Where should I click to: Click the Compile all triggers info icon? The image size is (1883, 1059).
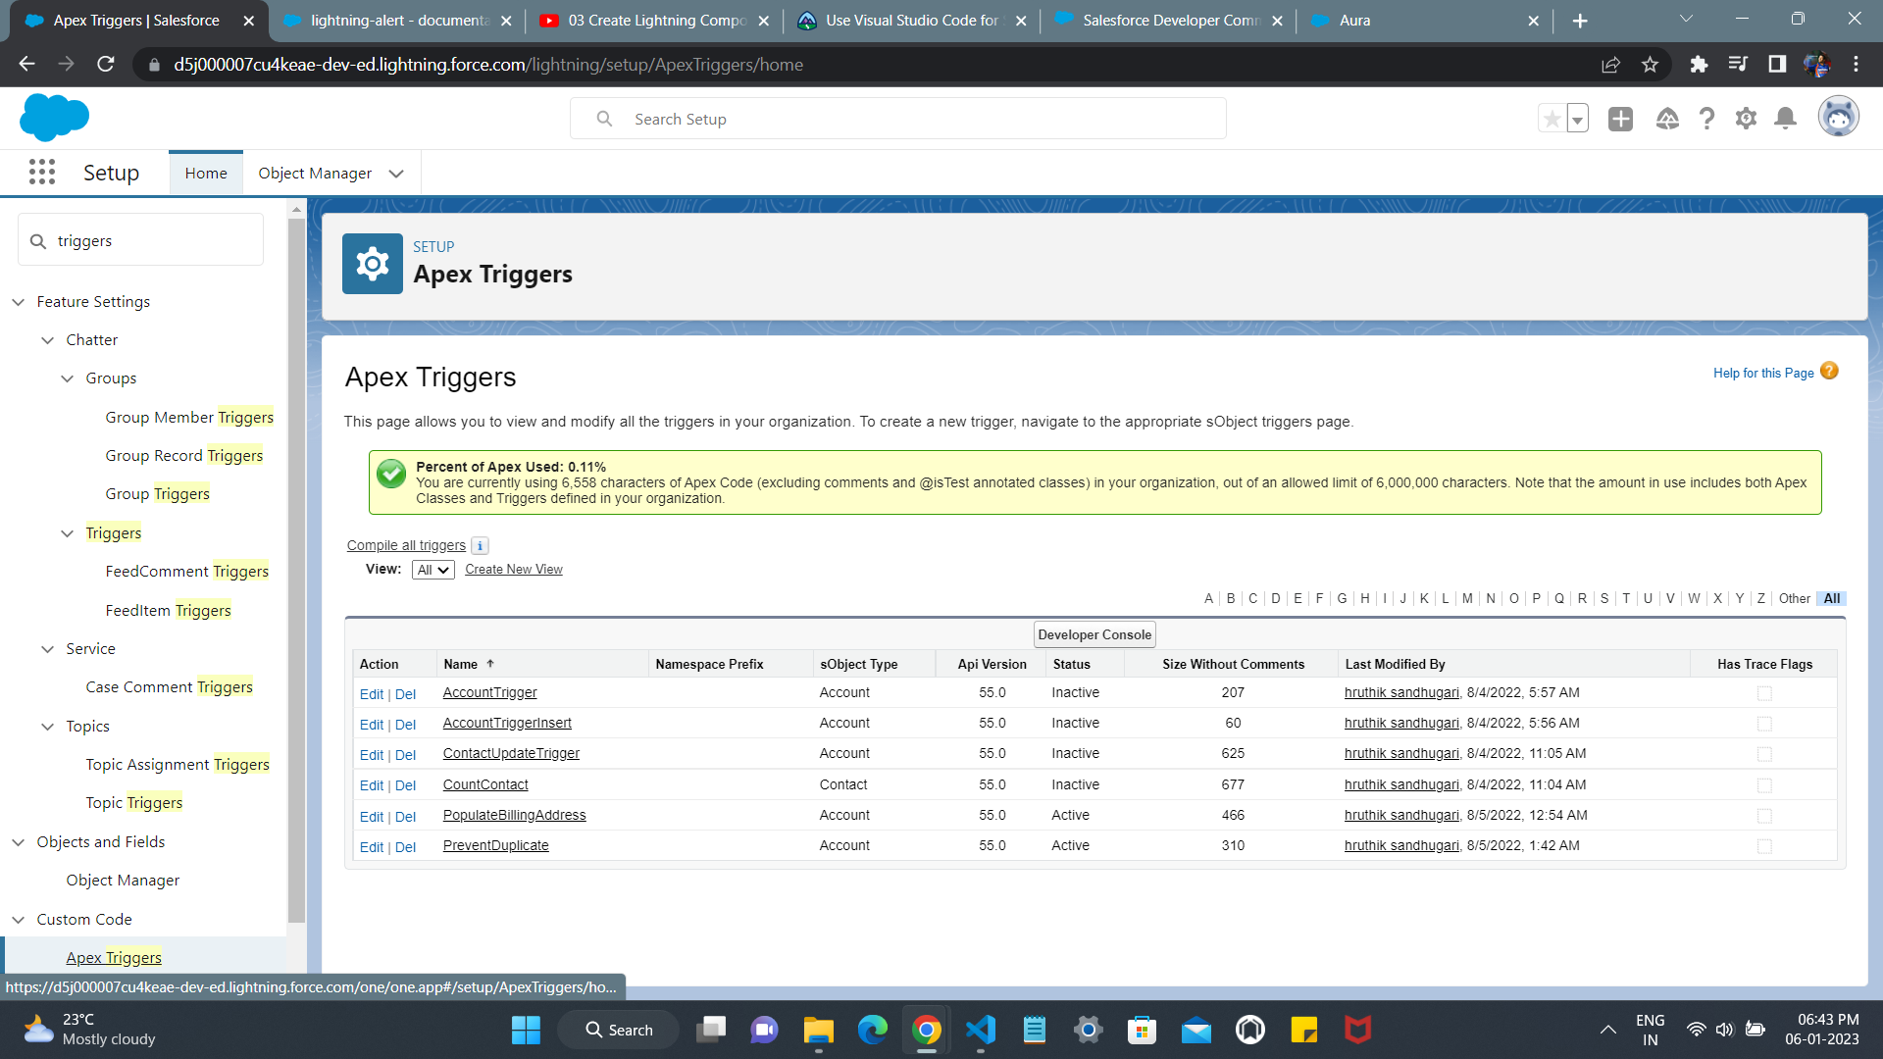[480, 546]
